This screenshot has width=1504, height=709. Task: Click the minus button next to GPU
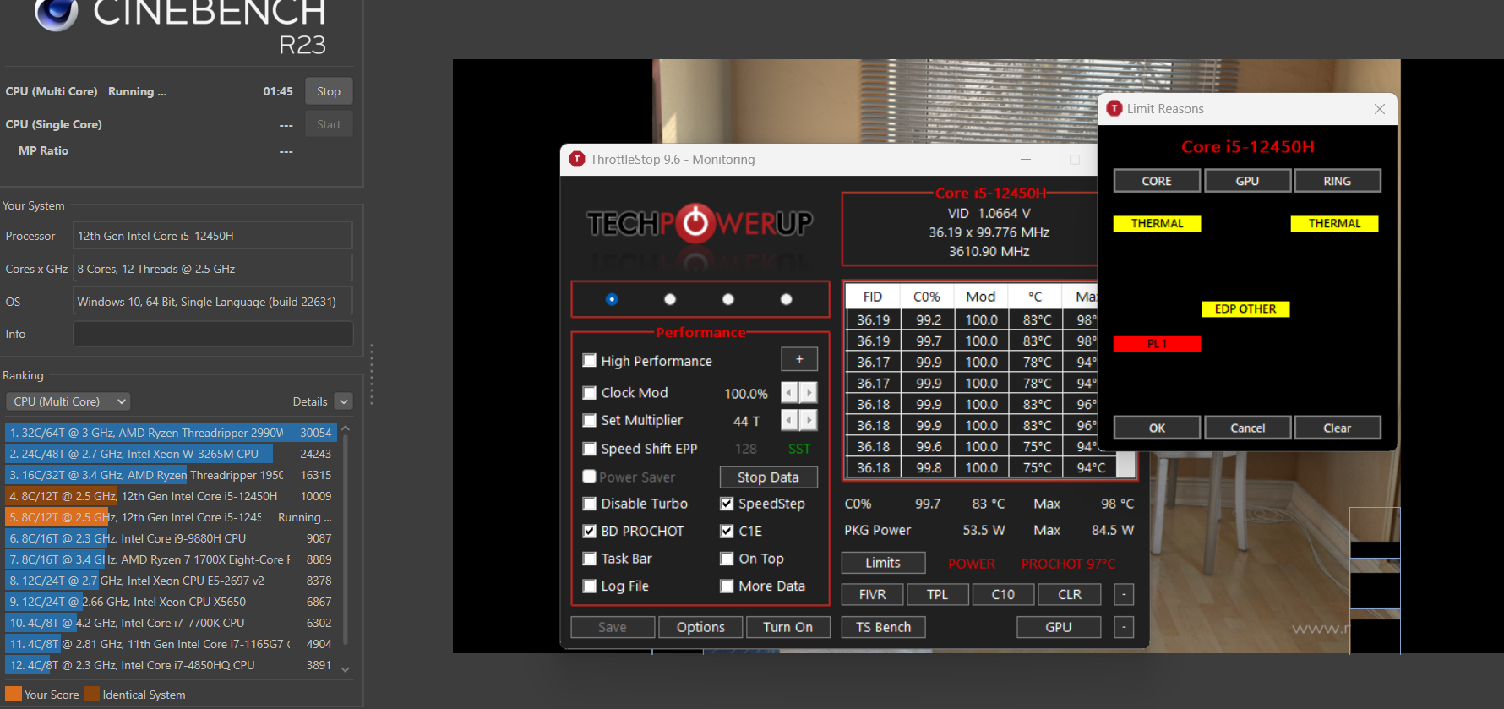point(1124,627)
